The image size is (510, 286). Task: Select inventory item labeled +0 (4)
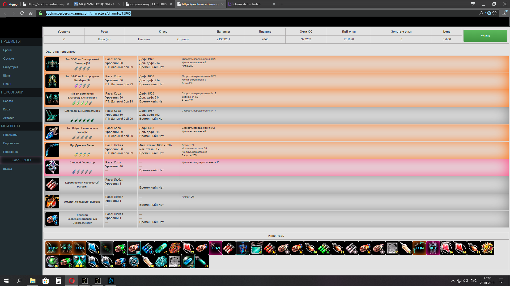52,248
